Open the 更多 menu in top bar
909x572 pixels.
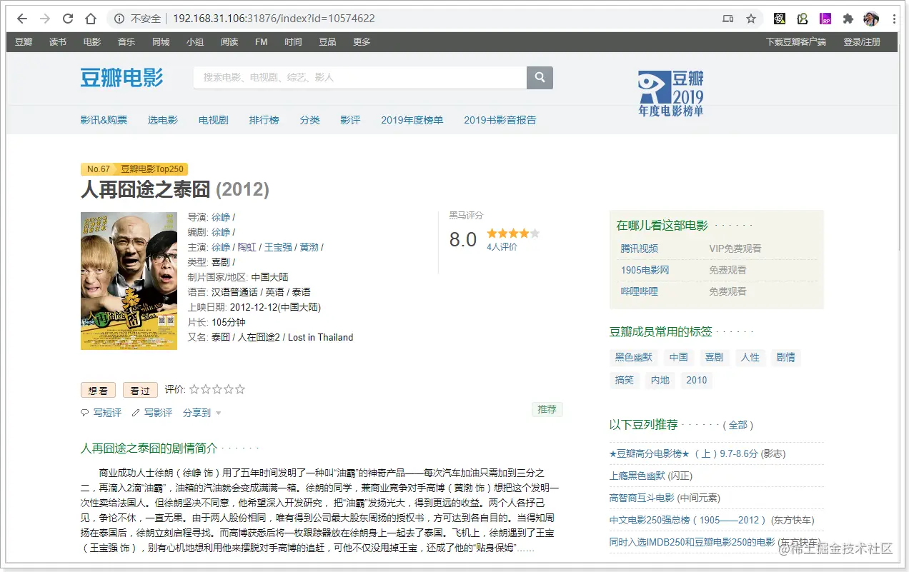tap(362, 42)
